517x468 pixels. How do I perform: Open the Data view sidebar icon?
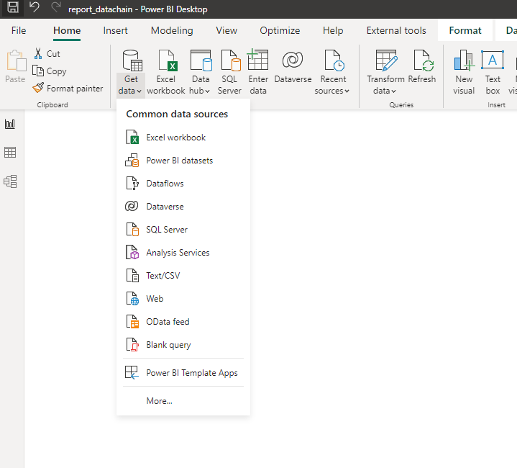(x=10, y=153)
